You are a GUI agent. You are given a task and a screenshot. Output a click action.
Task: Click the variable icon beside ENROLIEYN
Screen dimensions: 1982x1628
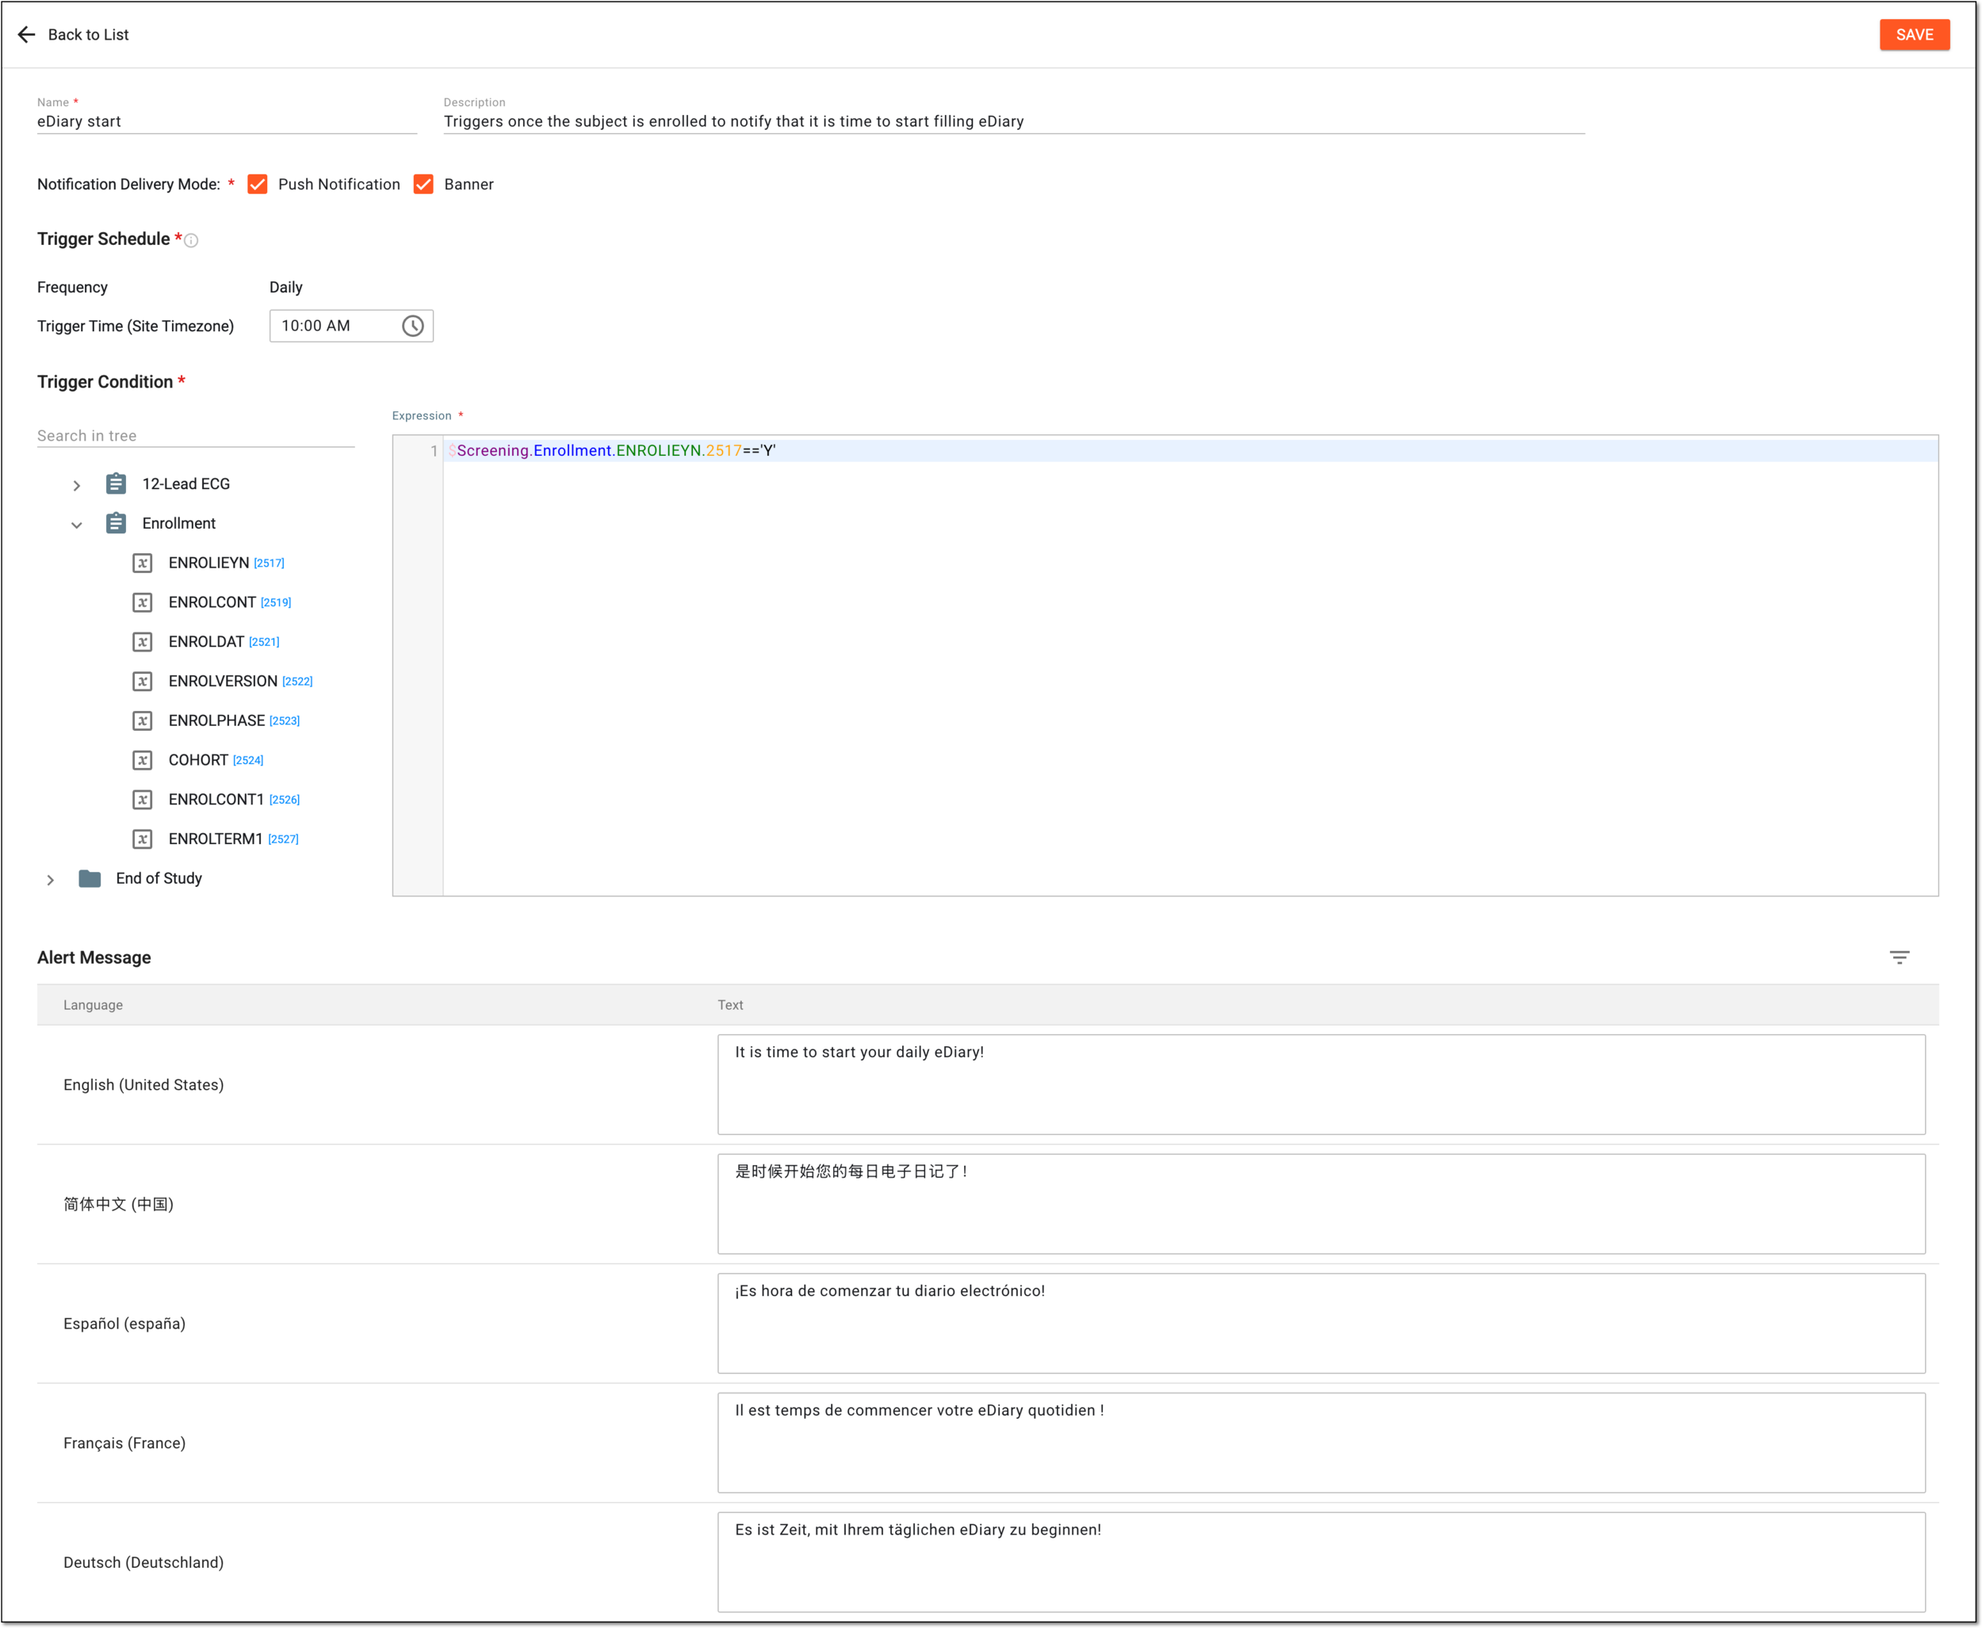pos(143,563)
